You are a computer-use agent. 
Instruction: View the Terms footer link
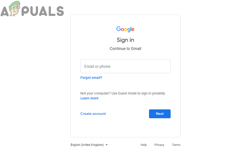[176, 145]
